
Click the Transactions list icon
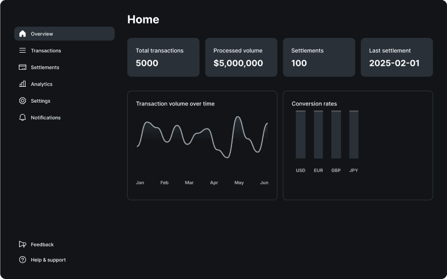pyautogui.click(x=23, y=50)
